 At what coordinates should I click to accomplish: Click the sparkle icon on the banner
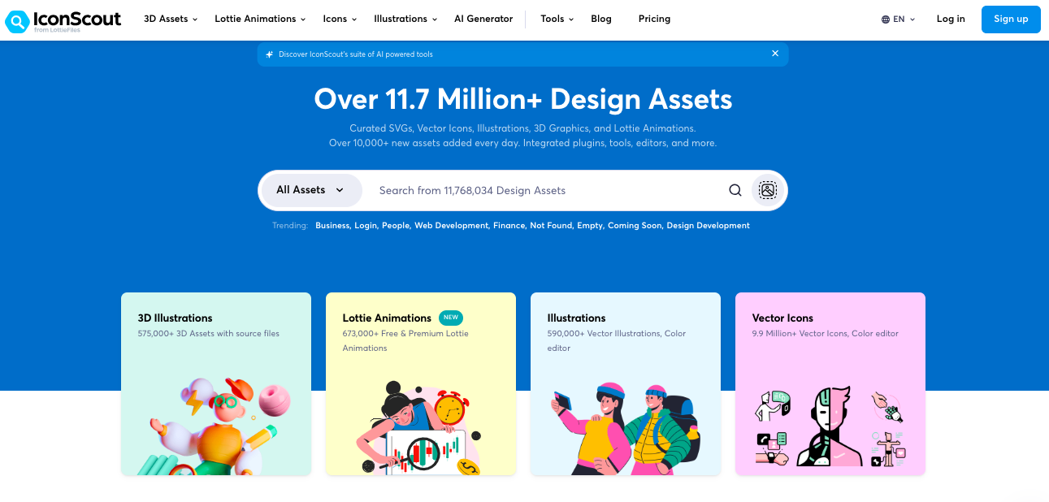(268, 54)
